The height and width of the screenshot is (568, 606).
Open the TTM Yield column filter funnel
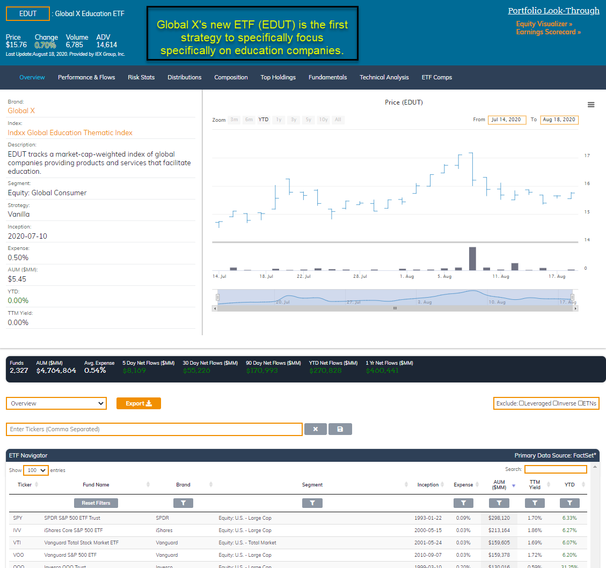coord(535,503)
